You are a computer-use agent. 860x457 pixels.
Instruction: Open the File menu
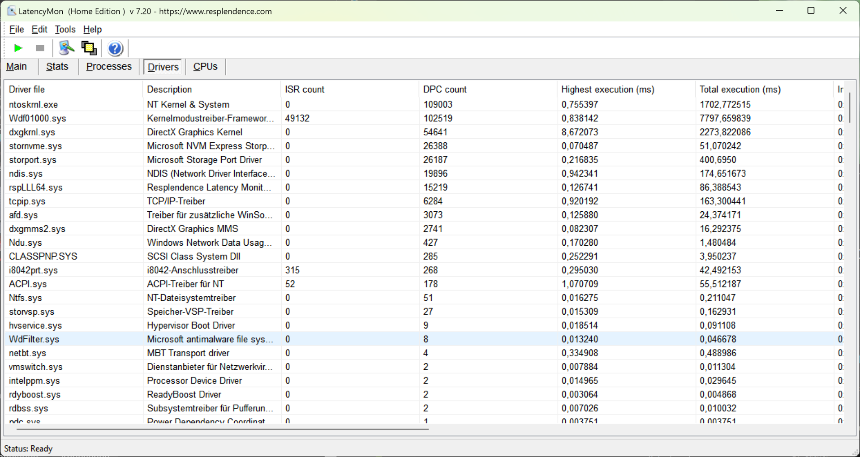point(17,30)
